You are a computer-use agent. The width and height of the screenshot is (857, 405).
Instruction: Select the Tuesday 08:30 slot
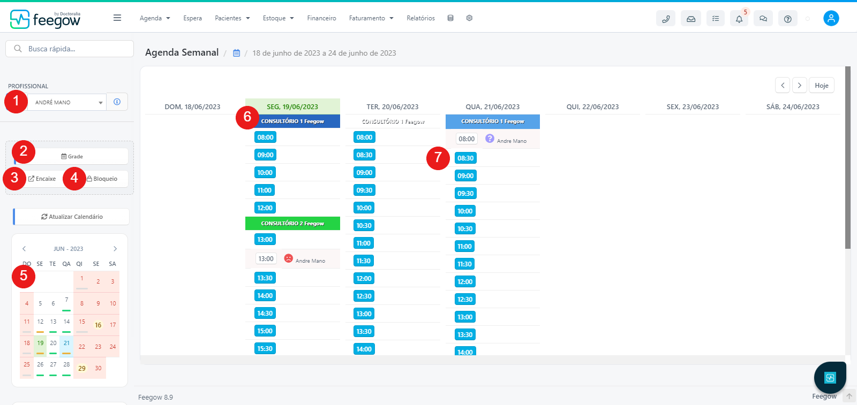tap(364, 155)
